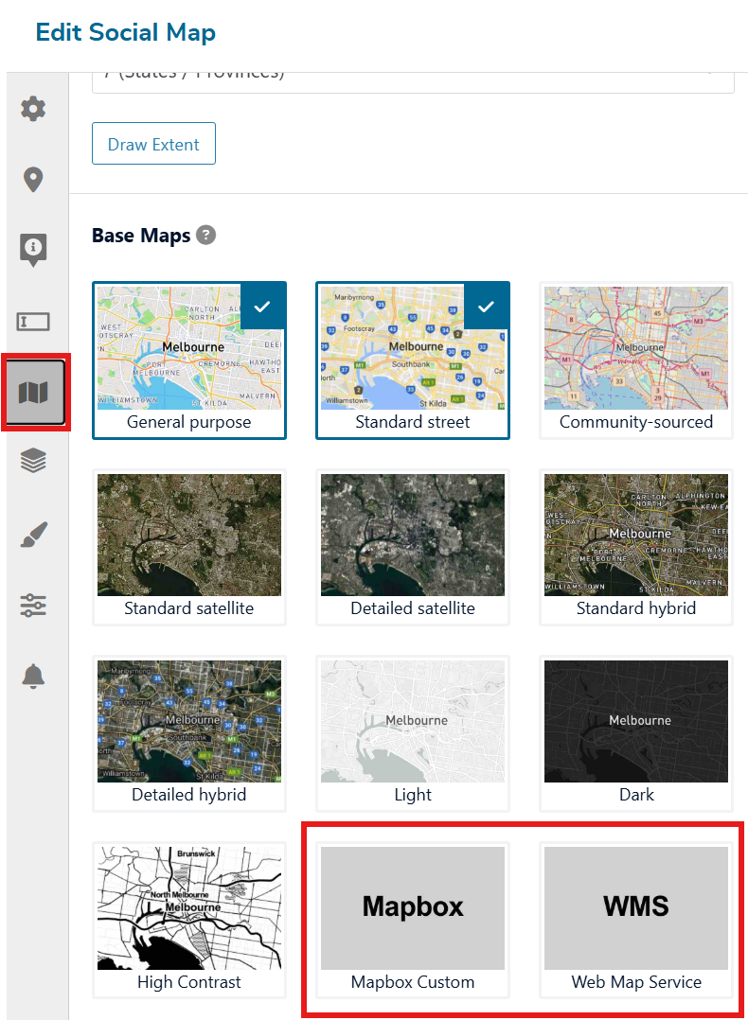Image resolution: width=748 pixels, height=1020 pixels.
Task: Expand the States / Provinces dropdown
Action: click(413, 78)
